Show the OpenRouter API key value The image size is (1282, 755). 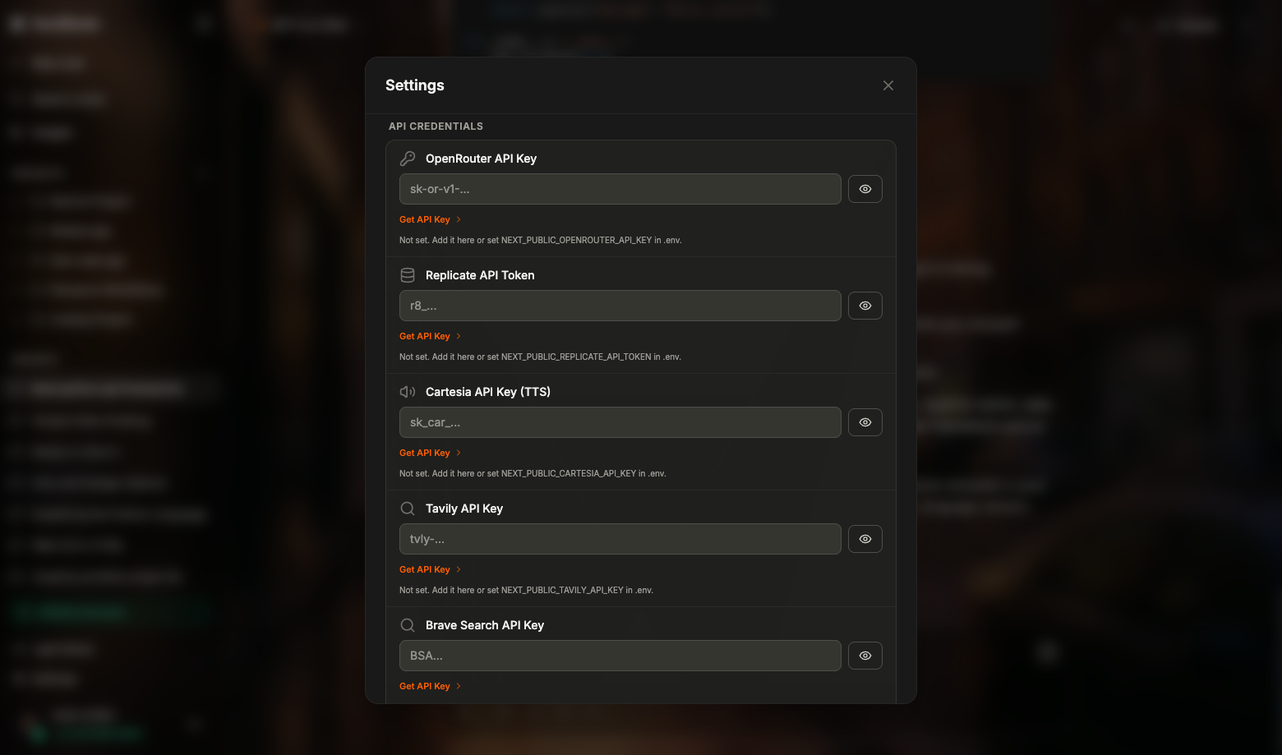865,189
